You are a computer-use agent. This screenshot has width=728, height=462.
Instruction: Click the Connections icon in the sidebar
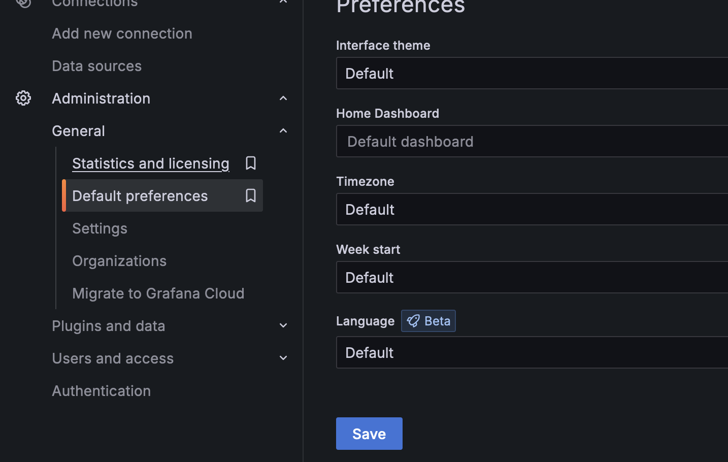coord(23,3)
